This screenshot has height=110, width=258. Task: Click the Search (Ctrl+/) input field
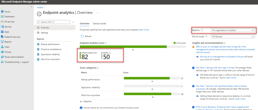tap(54, 22)
